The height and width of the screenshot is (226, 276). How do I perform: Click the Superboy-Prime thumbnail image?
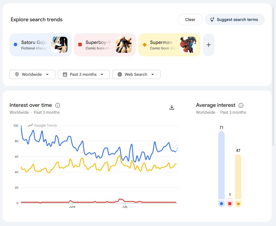(x=124, y=45)
